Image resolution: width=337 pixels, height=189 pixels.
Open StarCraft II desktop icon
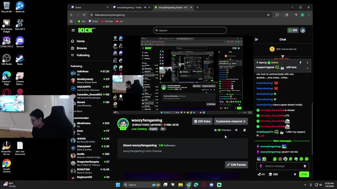tap(20, 25)
